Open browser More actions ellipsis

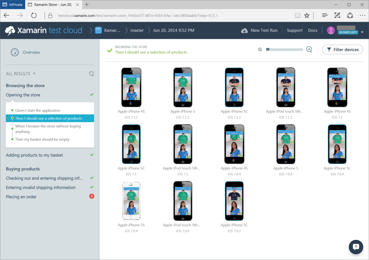(x=363, y=15)
